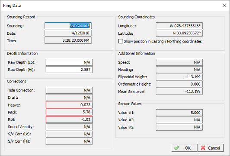Click the Sensor Values group label
The height and width of the screenshot is (156, 230).
click(130, 104)
